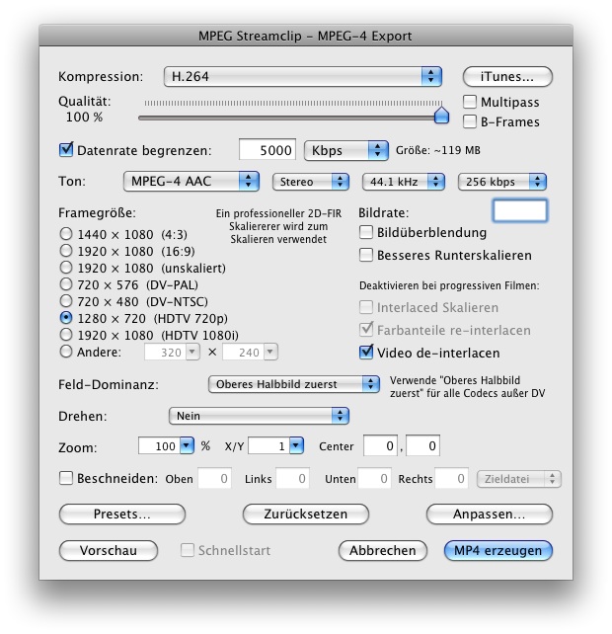The width and height of the screenshot is (612, 634).
Task: Select 720 × 576 (DV-PAL) frame size
Action: (x=66, y=284)
